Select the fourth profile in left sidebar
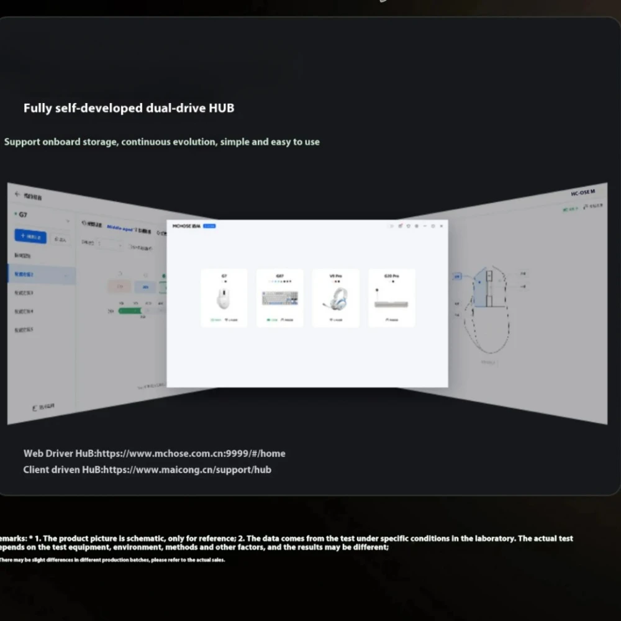The height and width of the screenshot is (621, 621). coord(24,311)
